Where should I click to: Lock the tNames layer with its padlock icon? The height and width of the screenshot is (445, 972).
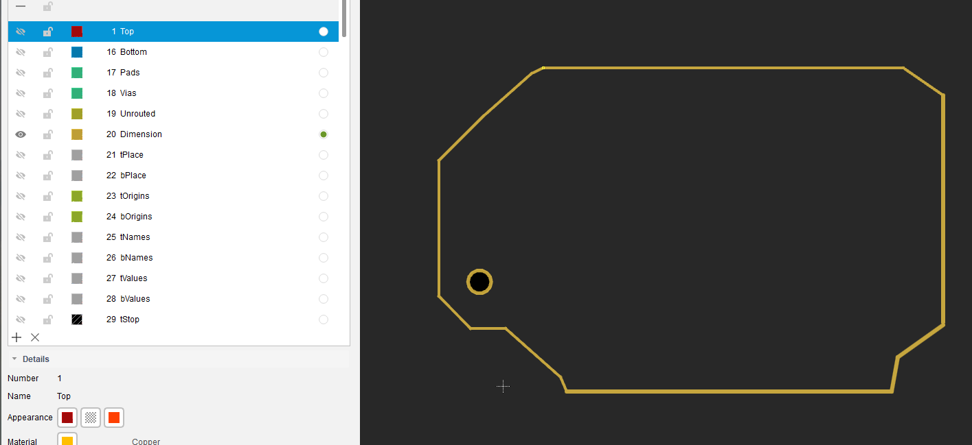[x=47, y=237]
